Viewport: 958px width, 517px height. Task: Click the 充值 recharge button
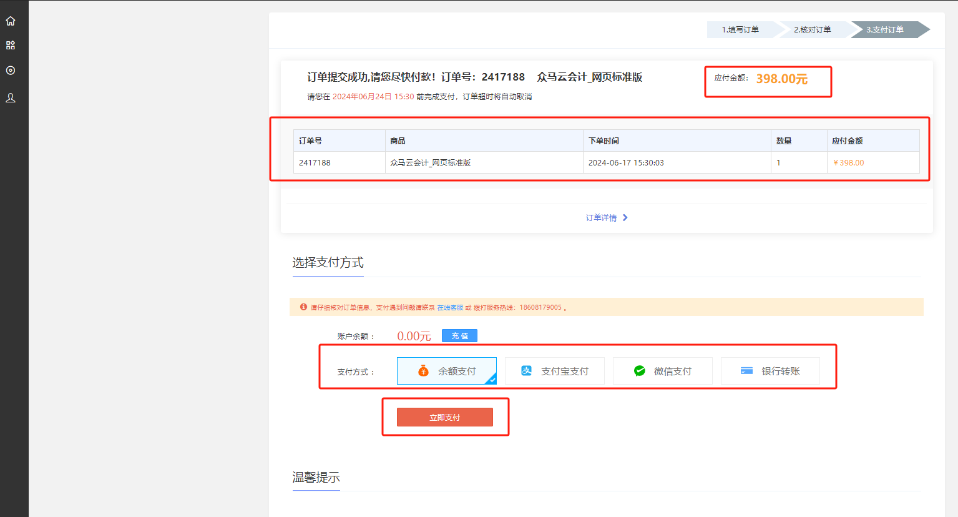tap(460, 336)
